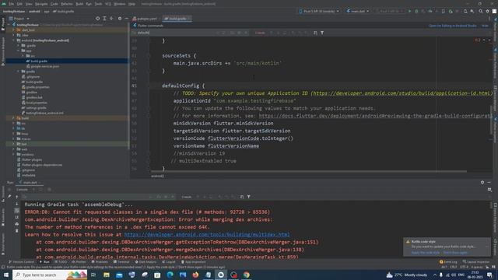498x280 pixels.
Task: Click the weather widget in system tray
Action: tap(407, 275)
